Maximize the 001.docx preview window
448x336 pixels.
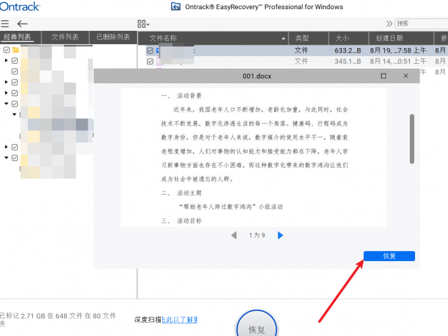pos(383,76)
